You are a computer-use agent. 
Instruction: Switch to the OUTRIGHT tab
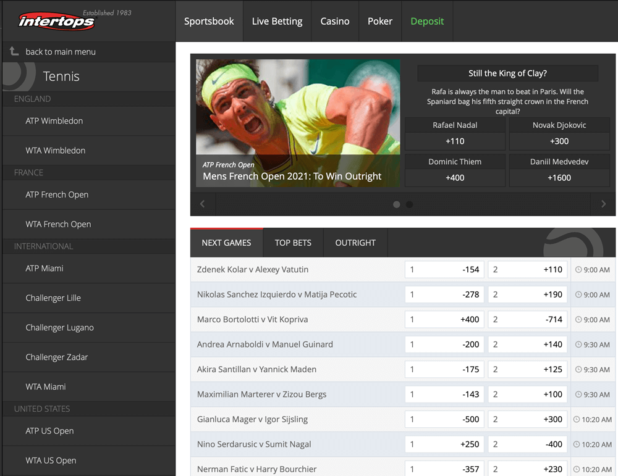355,243
